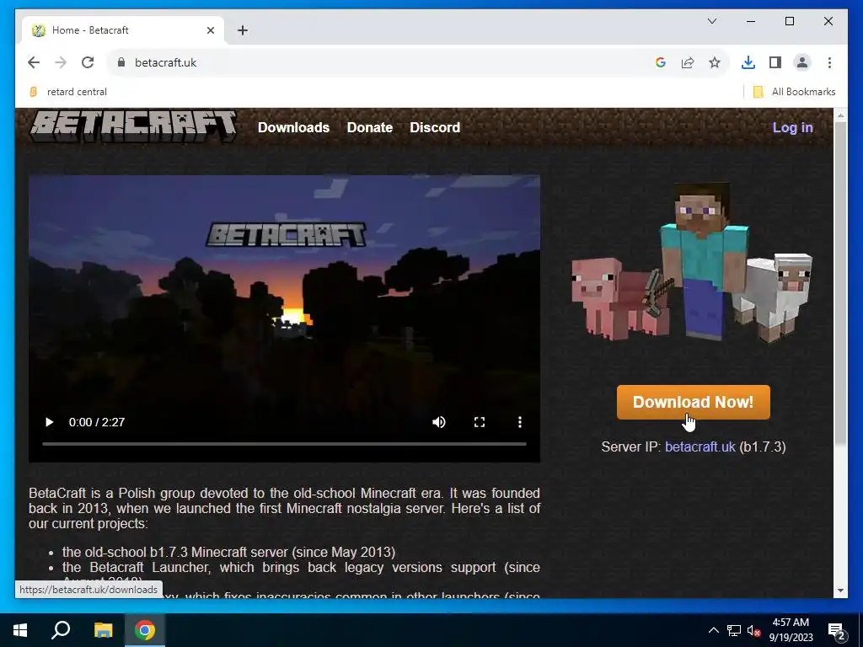
Task: Play the Betacraft video
Action: [49, 422]
